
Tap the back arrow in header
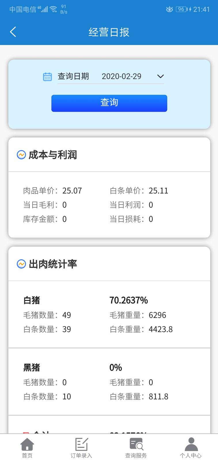(x=13, y=32)
